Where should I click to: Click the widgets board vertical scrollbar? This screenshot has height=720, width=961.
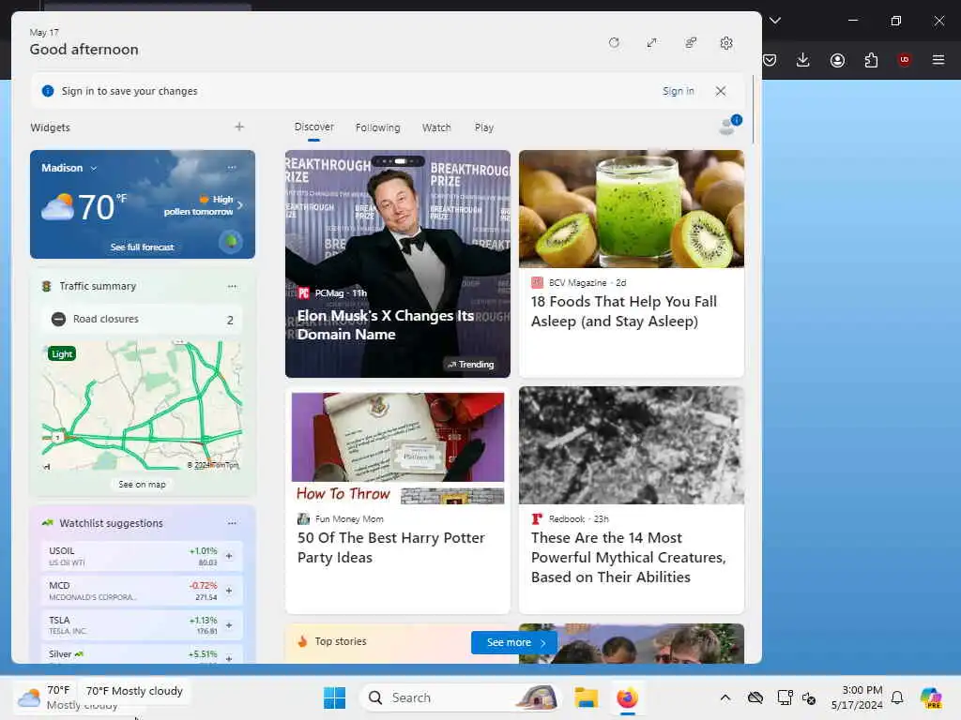pos(754,111)
